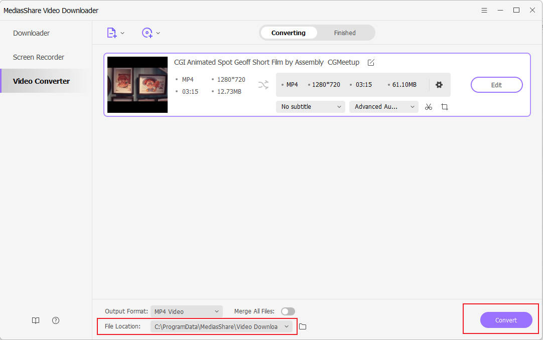Click the video title text CGI Animated Spot

coord(266,62)
